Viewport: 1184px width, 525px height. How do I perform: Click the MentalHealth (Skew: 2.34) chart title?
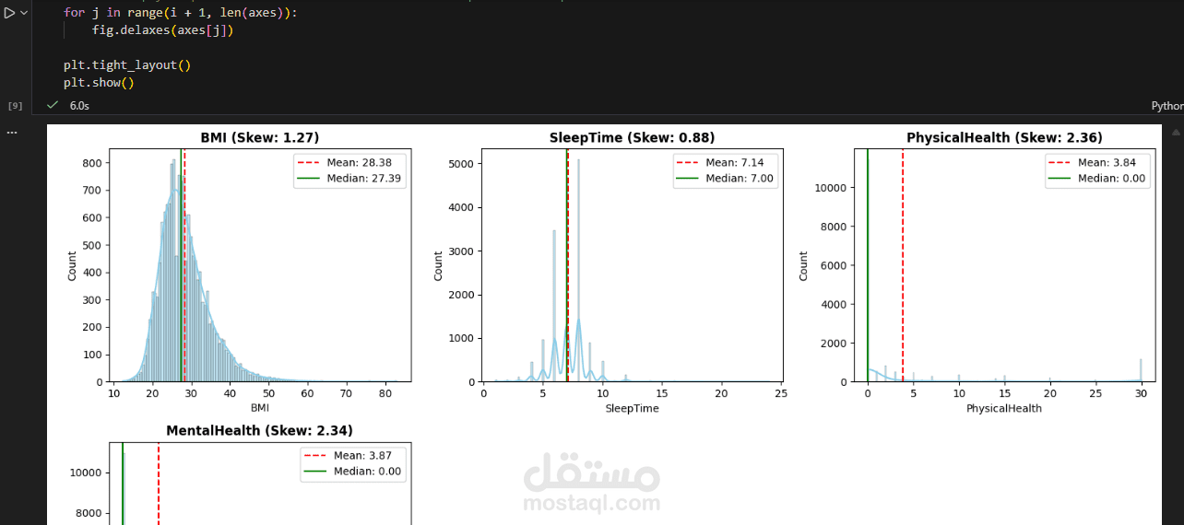pyautogui.click(x=259, y=430)
